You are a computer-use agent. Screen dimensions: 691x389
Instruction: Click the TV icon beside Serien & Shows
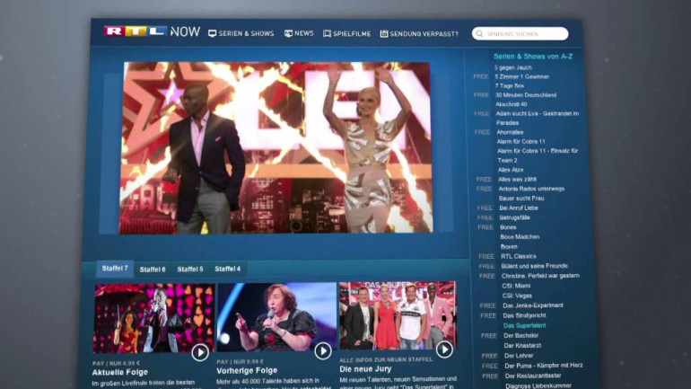(x=212, y=33)
